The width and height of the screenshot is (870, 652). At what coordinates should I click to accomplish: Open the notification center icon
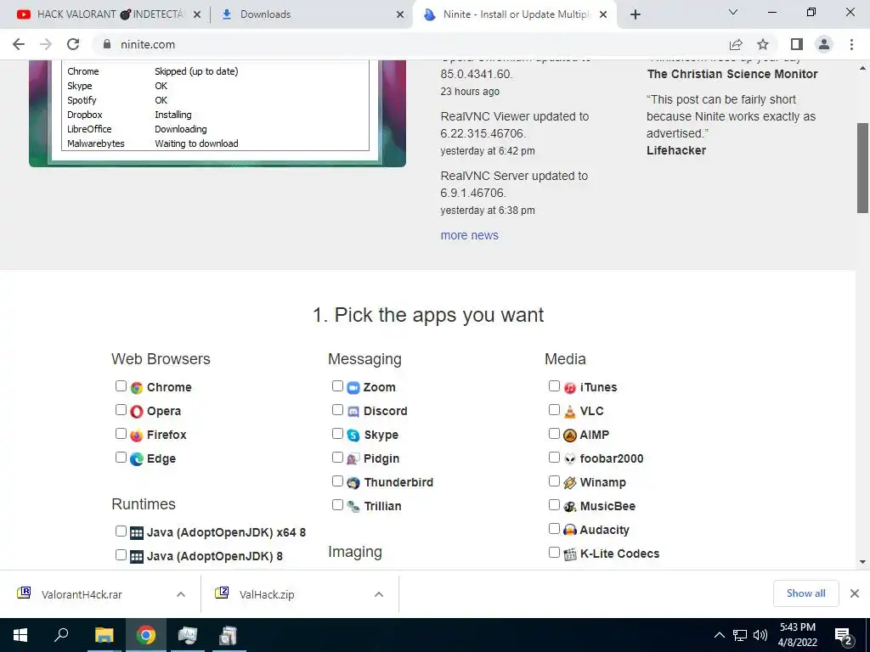point(844,635)
